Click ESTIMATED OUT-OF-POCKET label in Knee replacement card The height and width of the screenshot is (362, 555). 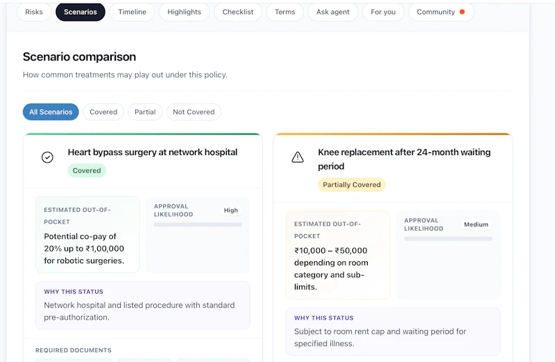(x=327, y=230)
